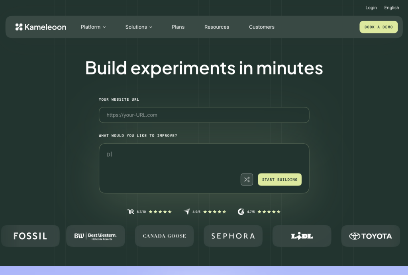This screenshot has width=408, height=275.
Task: Focus the website URL input field
Action: click(204, 115)
